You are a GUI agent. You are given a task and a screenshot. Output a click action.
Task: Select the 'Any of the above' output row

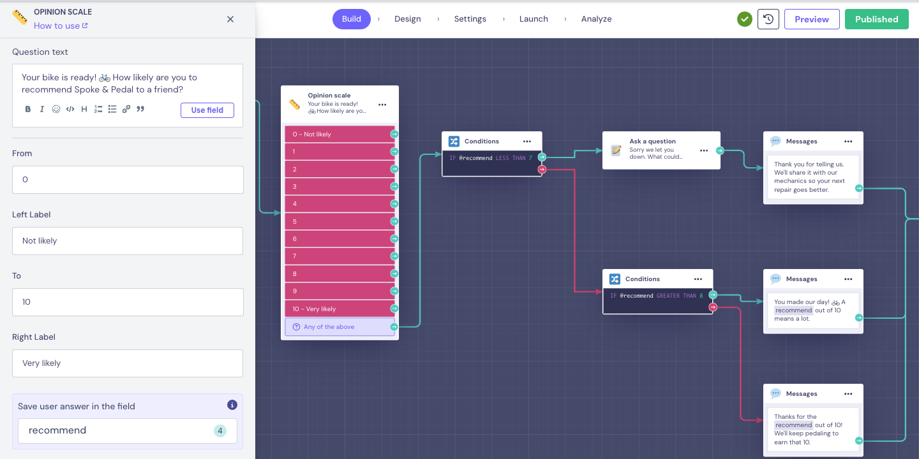tap(340, 327)
